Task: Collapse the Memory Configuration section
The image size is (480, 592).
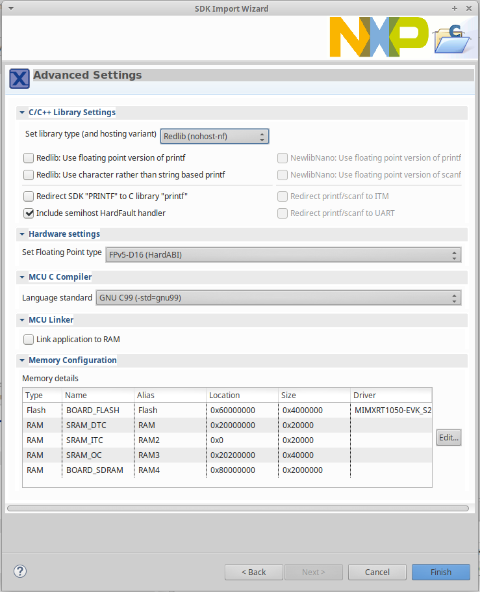Action: tap(22, 360)
